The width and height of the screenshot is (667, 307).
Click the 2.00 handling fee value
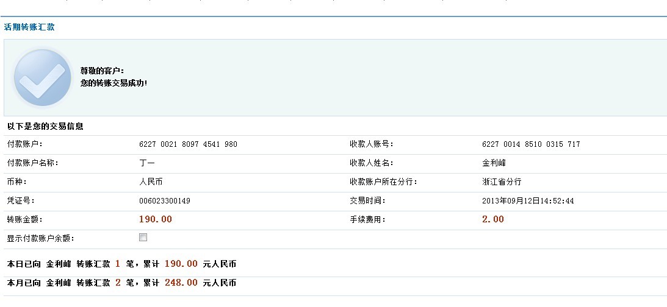click(x=493, y=219)
